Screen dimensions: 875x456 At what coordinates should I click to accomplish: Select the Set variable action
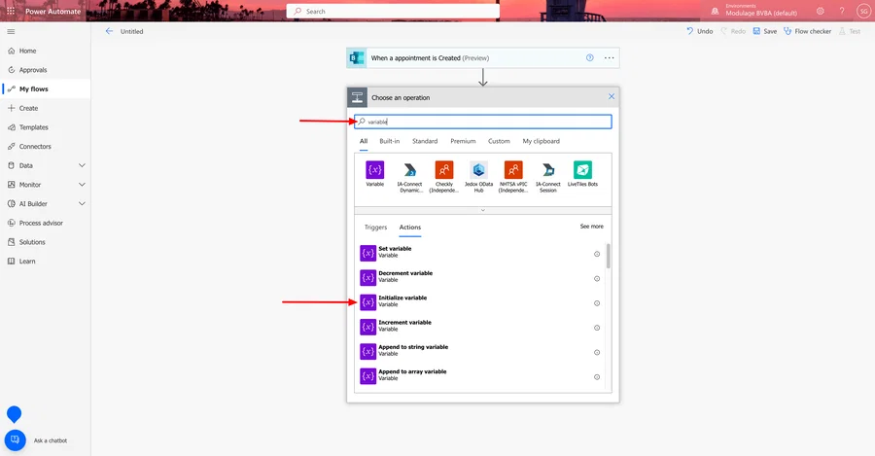coord(482,252)
